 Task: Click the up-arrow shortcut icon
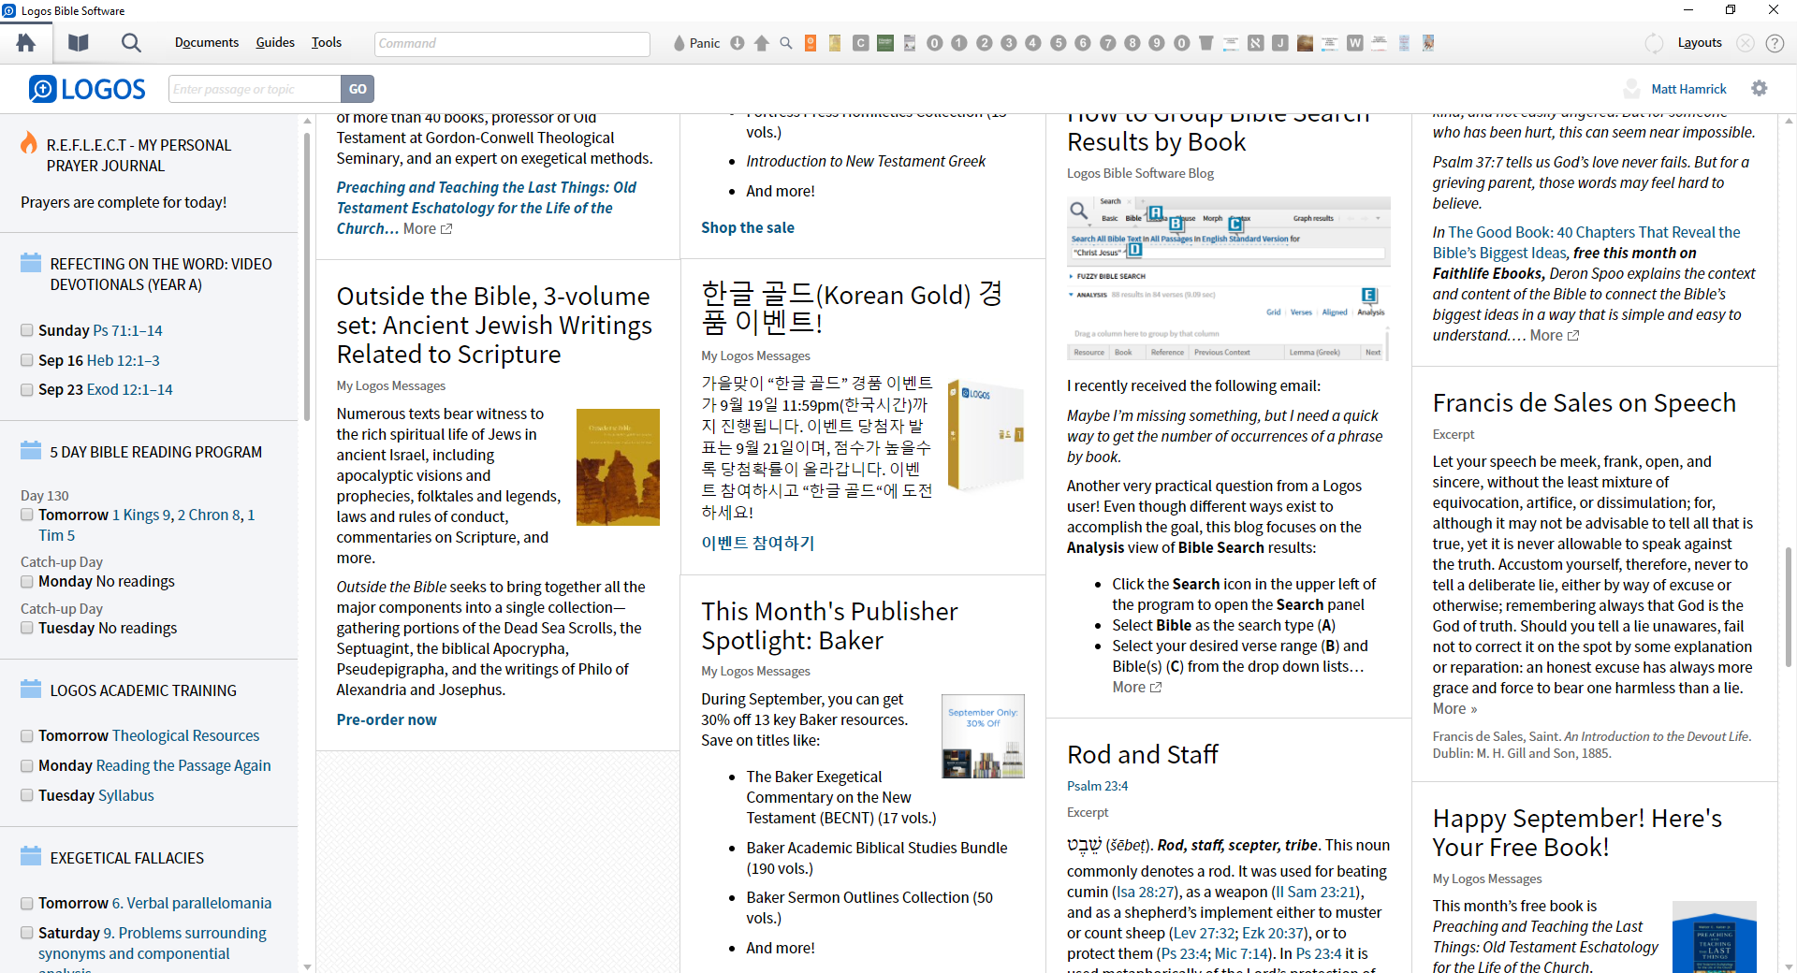click(762, 43)
